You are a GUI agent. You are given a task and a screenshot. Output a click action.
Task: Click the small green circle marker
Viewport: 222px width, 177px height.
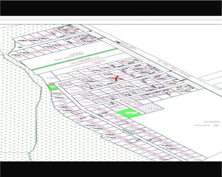tap(20, 47)
